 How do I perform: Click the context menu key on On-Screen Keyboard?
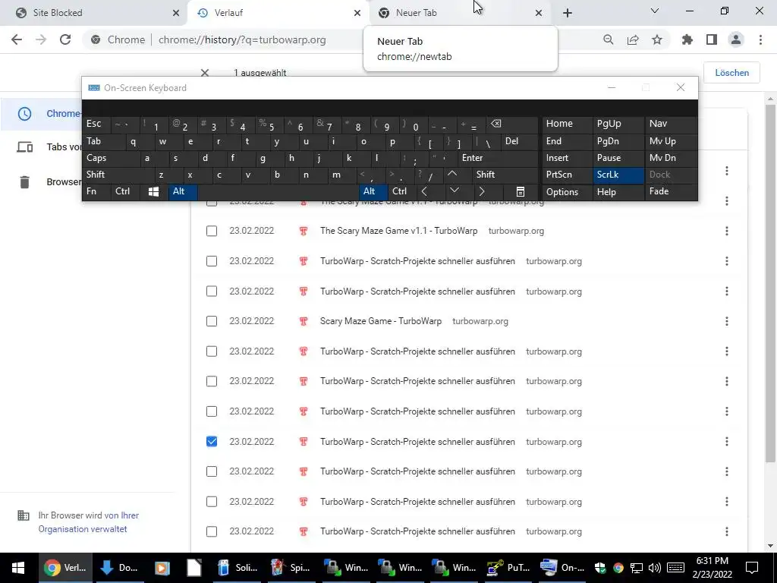521,191
